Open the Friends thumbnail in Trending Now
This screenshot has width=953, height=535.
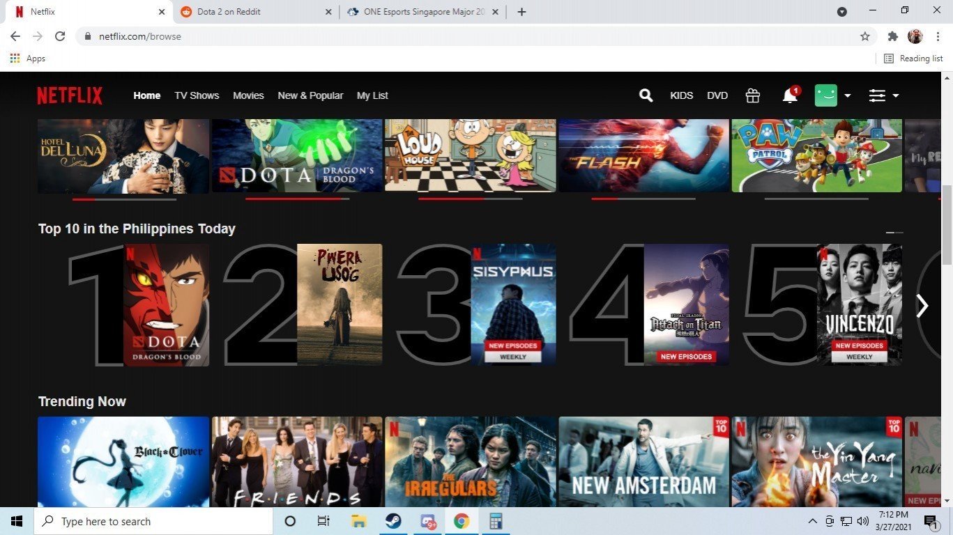coord(297,462)
